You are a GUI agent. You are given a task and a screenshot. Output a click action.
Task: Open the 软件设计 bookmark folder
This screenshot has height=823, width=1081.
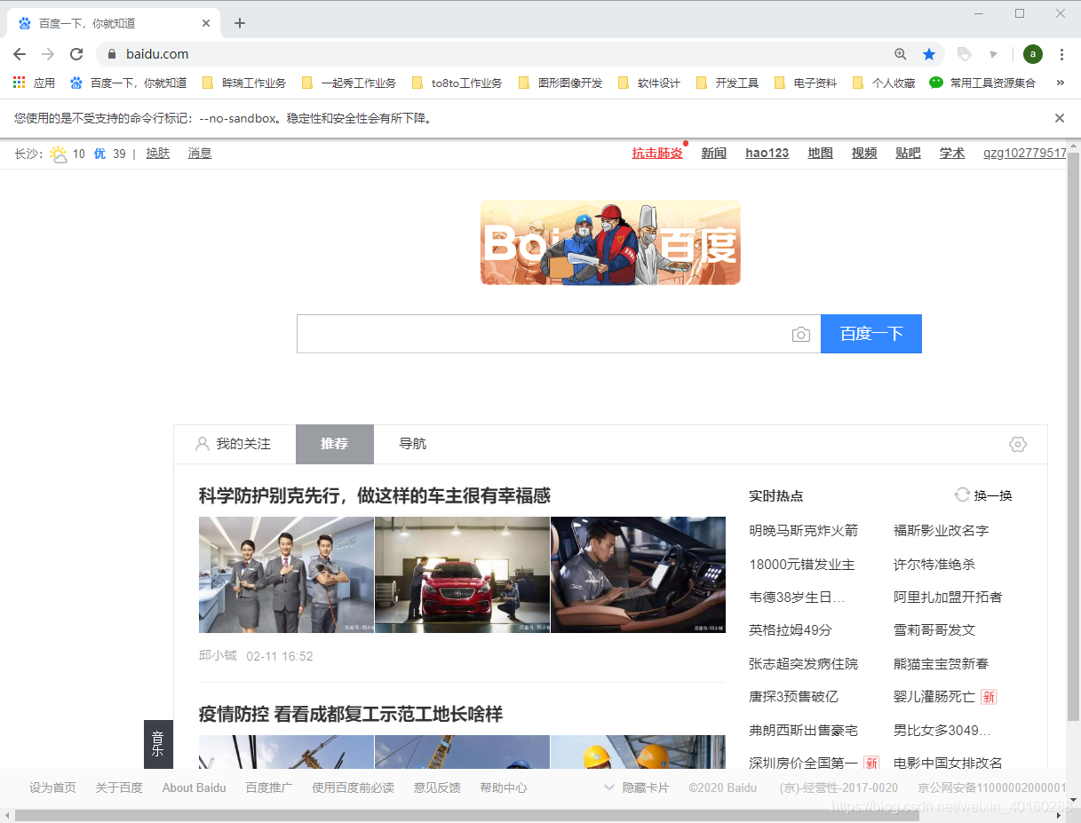(x=649, y=83)
